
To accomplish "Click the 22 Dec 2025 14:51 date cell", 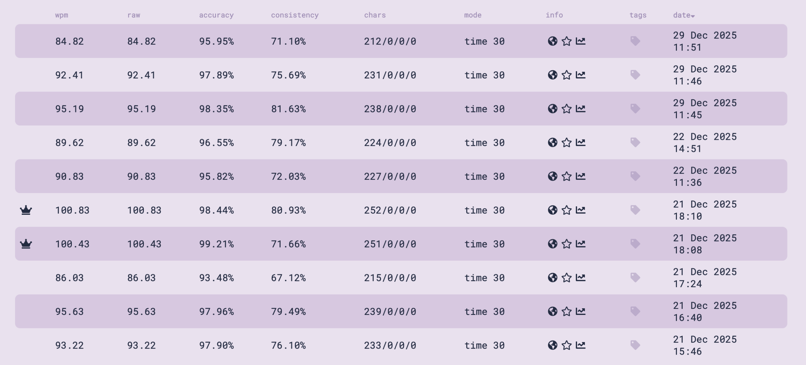I will (705, 143).
